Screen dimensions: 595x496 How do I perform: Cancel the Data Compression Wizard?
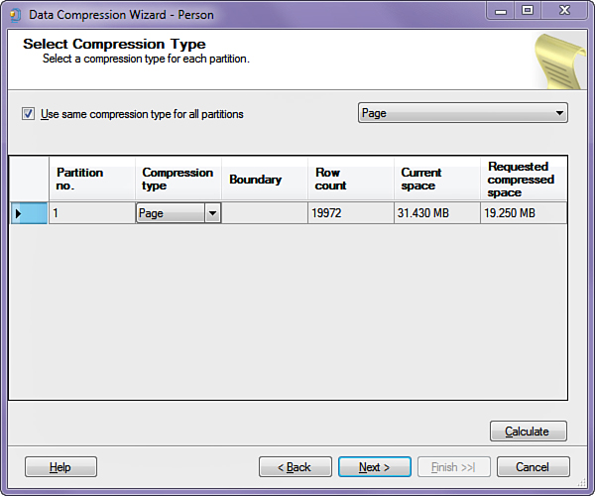coord(534,467)
